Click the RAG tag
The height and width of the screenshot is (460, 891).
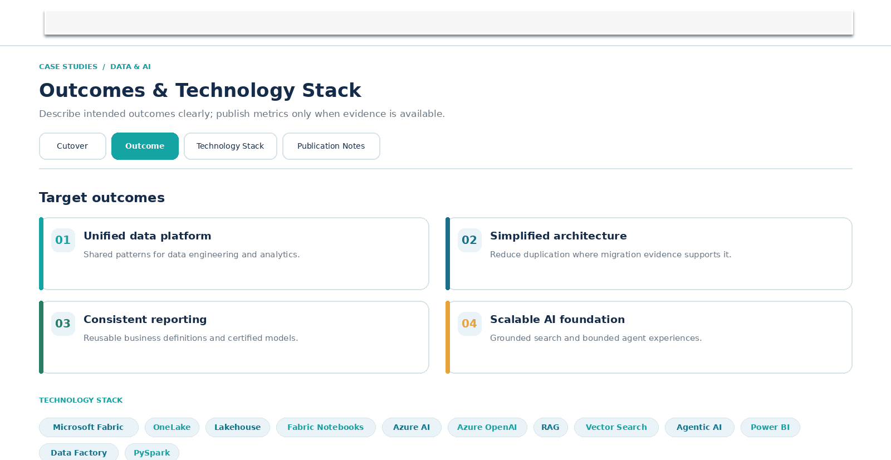click(x=550, y=427)
